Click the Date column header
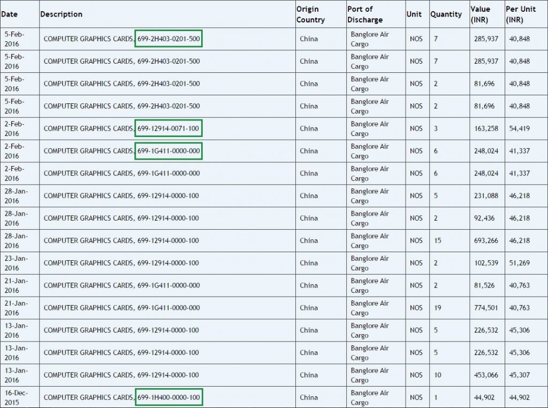Image resolution: width=548 pixels, height=408 pixels. pos(10,14)
